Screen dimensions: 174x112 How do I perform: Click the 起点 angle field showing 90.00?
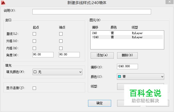point(43,55)
